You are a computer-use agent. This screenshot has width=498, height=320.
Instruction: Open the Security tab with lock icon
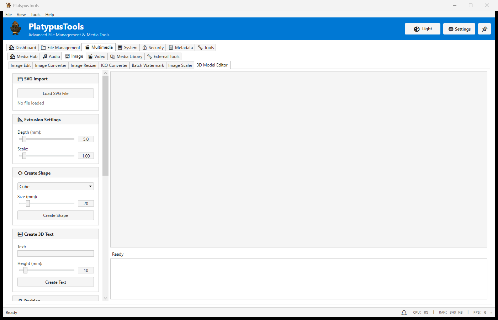pos(153,48)
